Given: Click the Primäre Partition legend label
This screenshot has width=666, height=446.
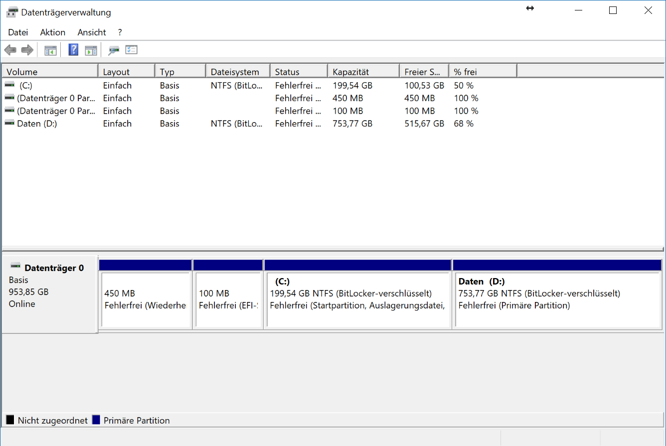Looking at the screenshot, I should pos(137,421).
